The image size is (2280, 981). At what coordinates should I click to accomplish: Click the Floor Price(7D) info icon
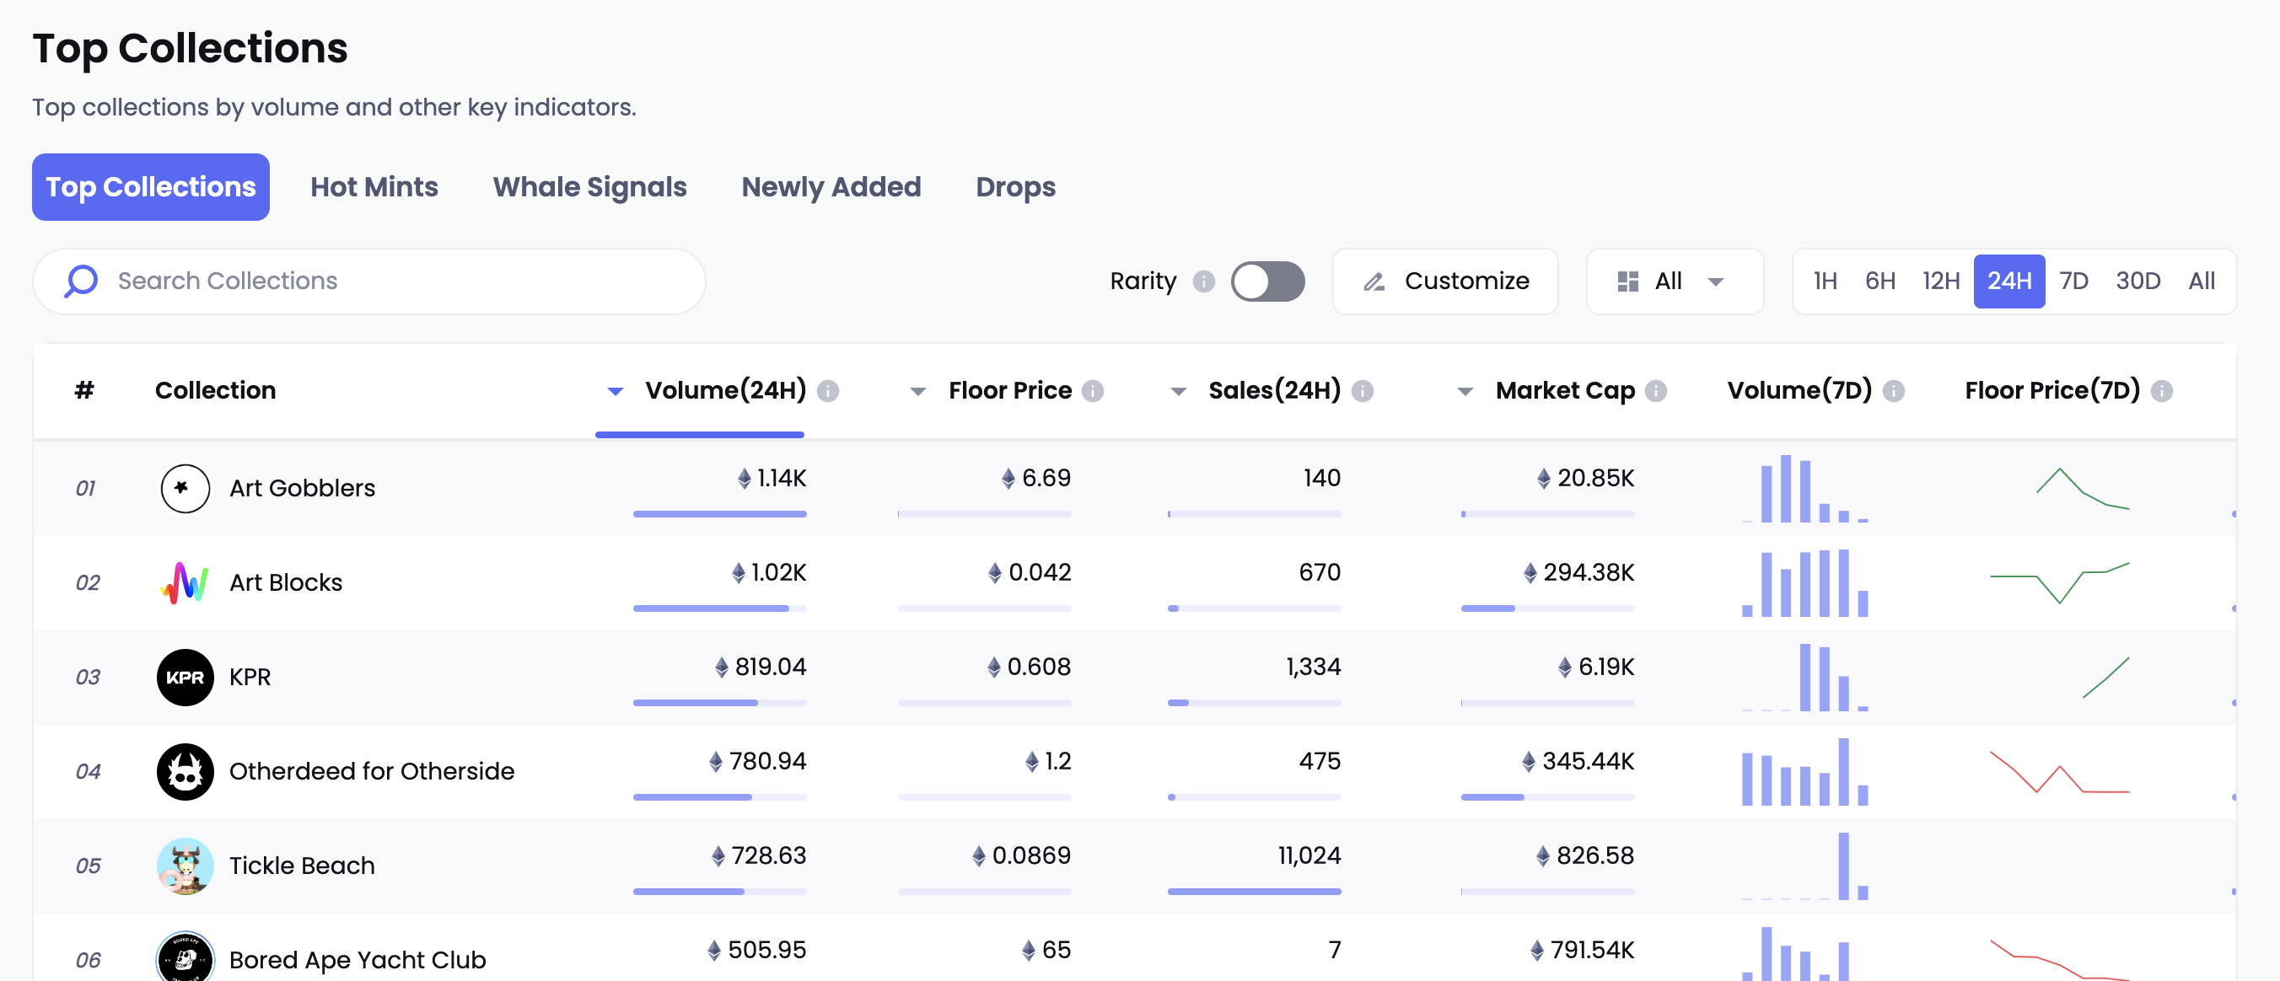pyautogui.click(x=2161, y=391)
